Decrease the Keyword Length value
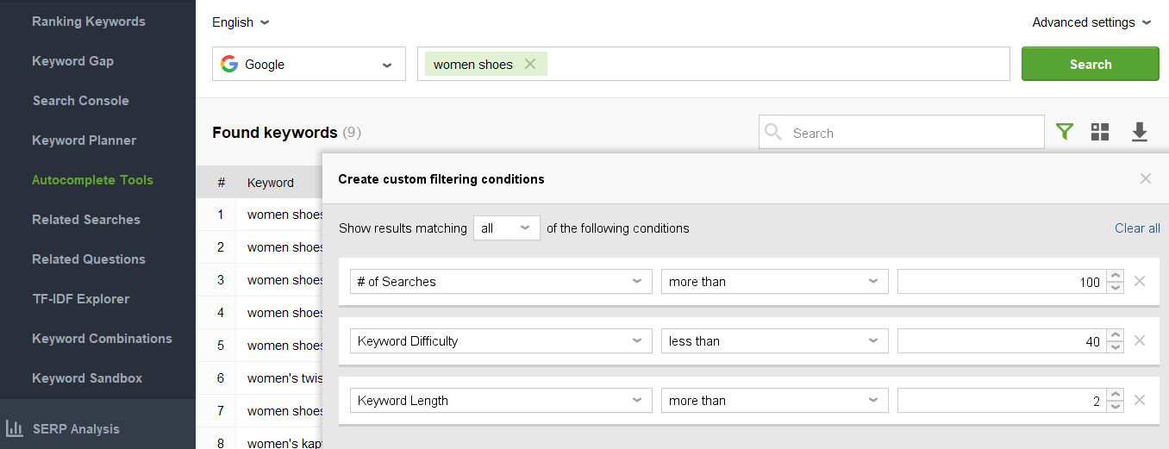The width and height of the screenshot is (1169, 449). click(1116, 406)
